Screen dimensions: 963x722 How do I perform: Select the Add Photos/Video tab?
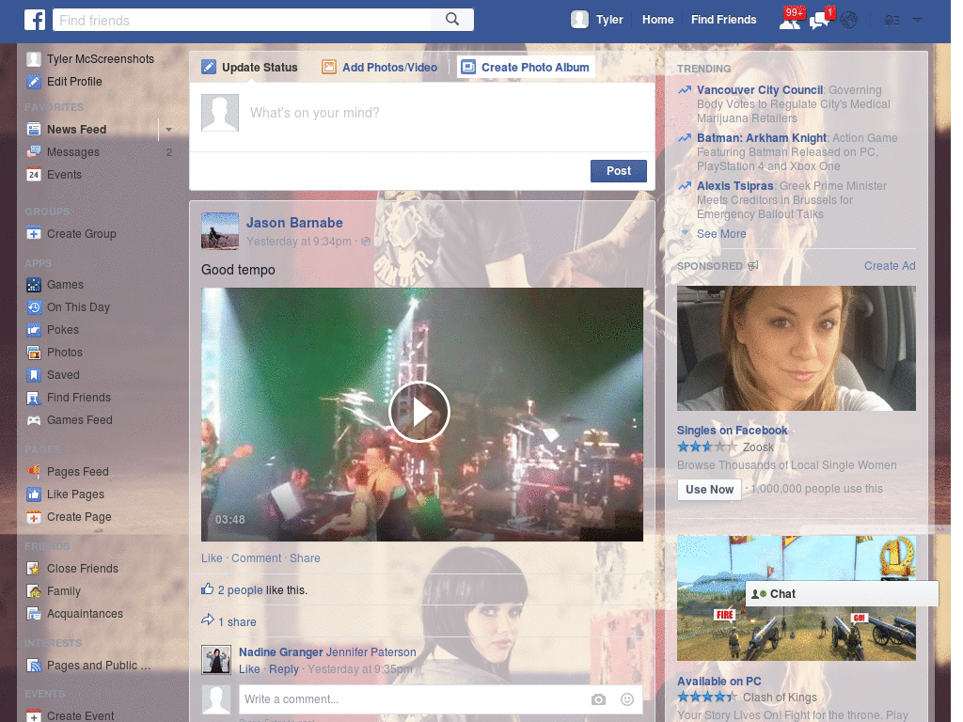(x=380, y=68)
